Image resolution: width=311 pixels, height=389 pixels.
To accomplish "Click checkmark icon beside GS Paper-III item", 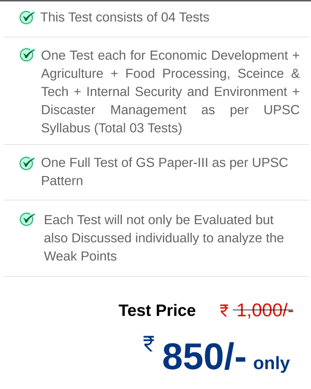I will tap(27, 163).
